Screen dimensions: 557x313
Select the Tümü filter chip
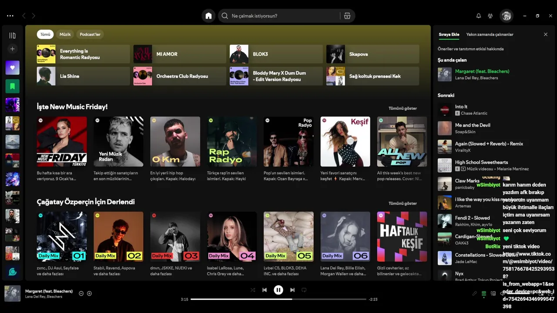(x=45, y=34)
